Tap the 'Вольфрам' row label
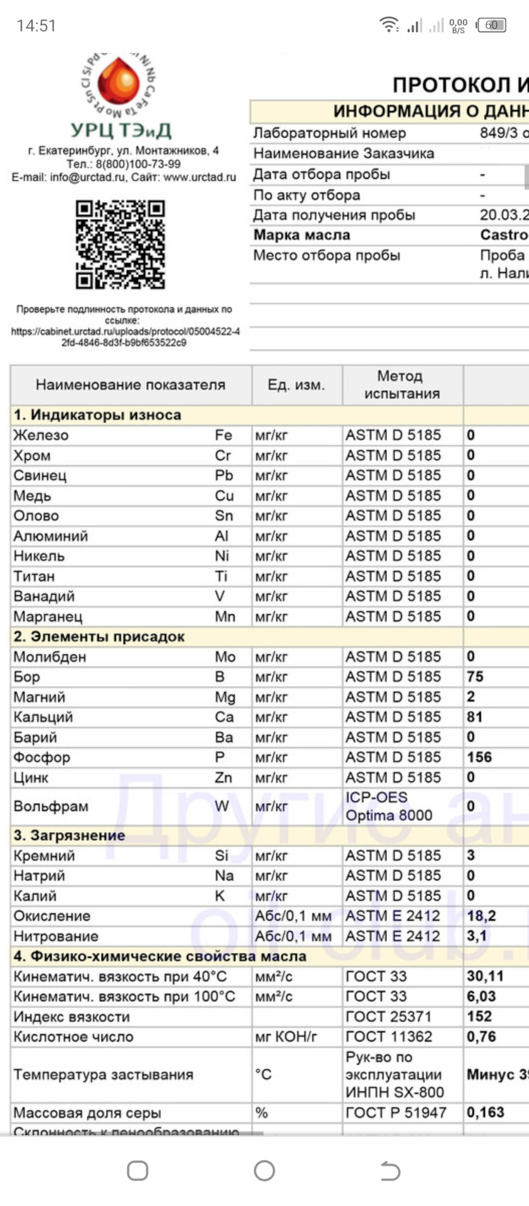The height and width of the screenshot is (1206, 529). [51, 807]
